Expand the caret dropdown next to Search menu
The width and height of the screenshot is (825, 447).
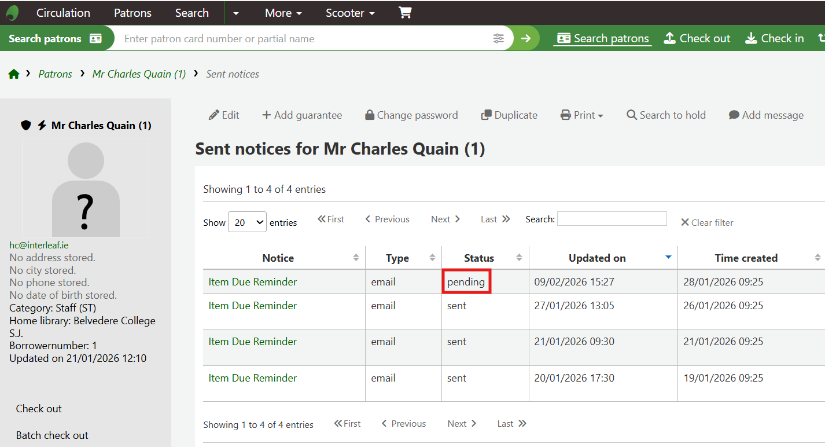[x=236, y=13]
